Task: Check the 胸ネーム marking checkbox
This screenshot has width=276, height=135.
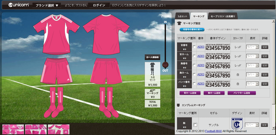Action: point(194,74)
